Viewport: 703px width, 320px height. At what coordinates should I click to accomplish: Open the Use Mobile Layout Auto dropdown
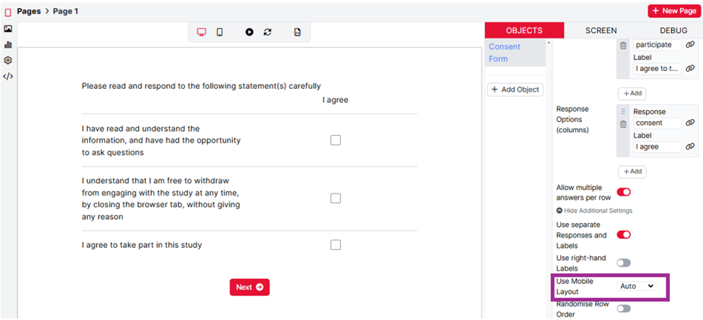636,286
